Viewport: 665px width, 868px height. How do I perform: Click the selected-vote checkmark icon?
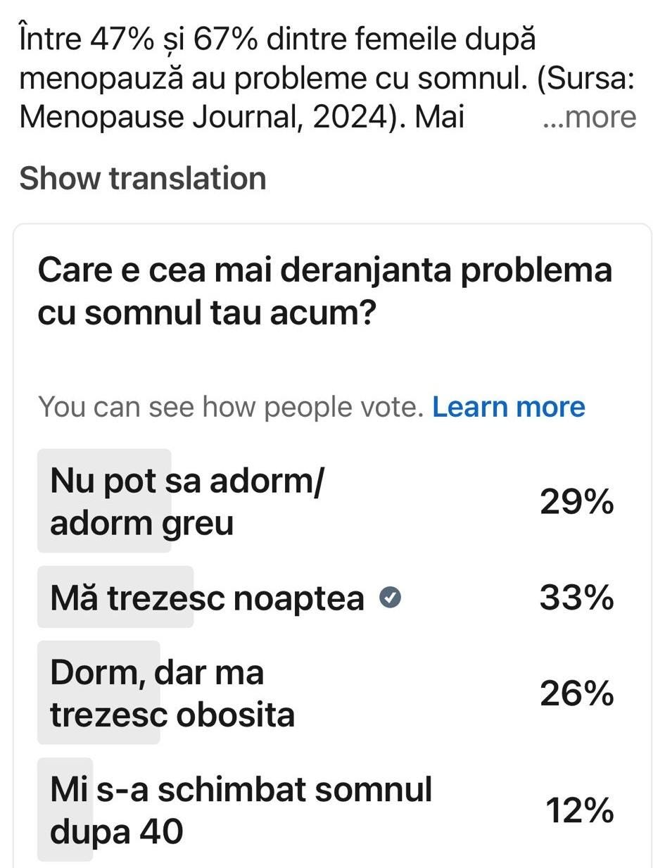point(391,598)
